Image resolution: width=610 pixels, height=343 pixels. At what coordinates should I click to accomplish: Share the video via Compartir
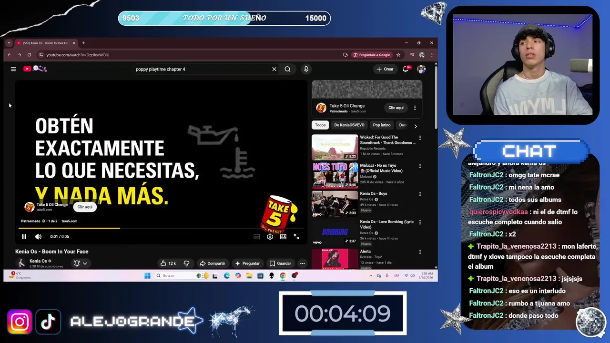pyautogui.click(x=212, y=263)
